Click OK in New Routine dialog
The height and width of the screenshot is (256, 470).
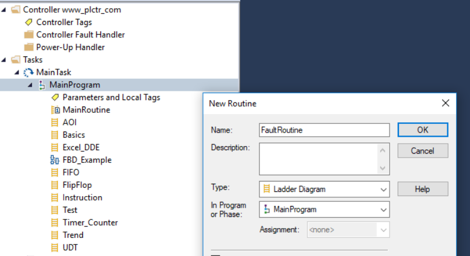pyautogui.click(x=423, y=130)
